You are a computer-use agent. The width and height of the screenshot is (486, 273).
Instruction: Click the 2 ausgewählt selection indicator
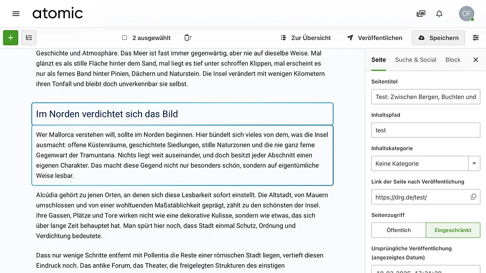pos(146,38)
